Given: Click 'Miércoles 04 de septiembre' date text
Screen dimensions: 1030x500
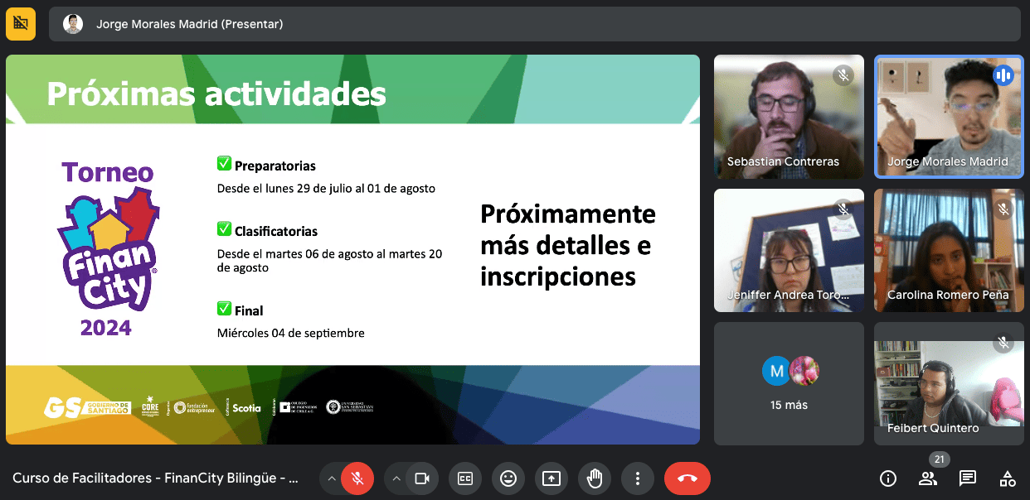Looking at the screenshot, I should tap(291, 333).
